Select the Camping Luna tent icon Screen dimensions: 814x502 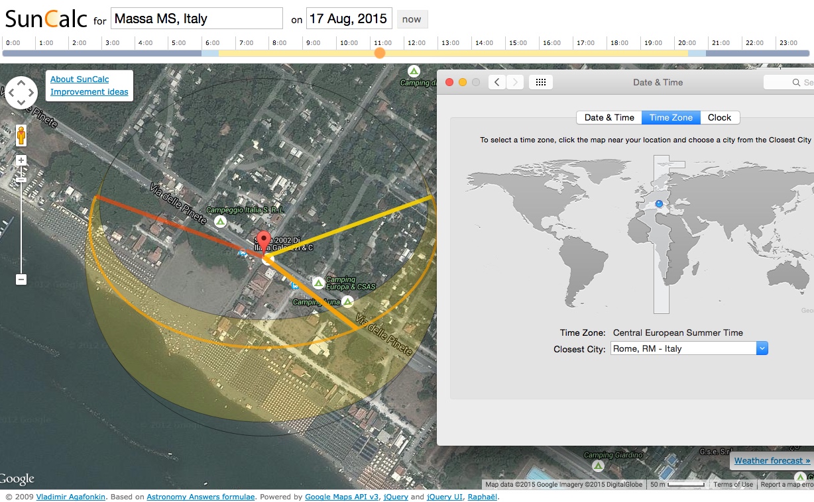[x=347, y=301]
